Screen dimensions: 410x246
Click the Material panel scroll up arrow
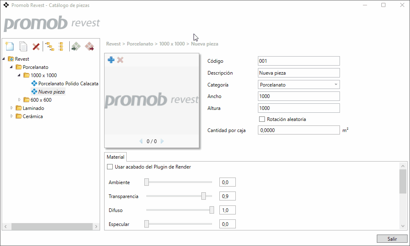click(403, 166)
